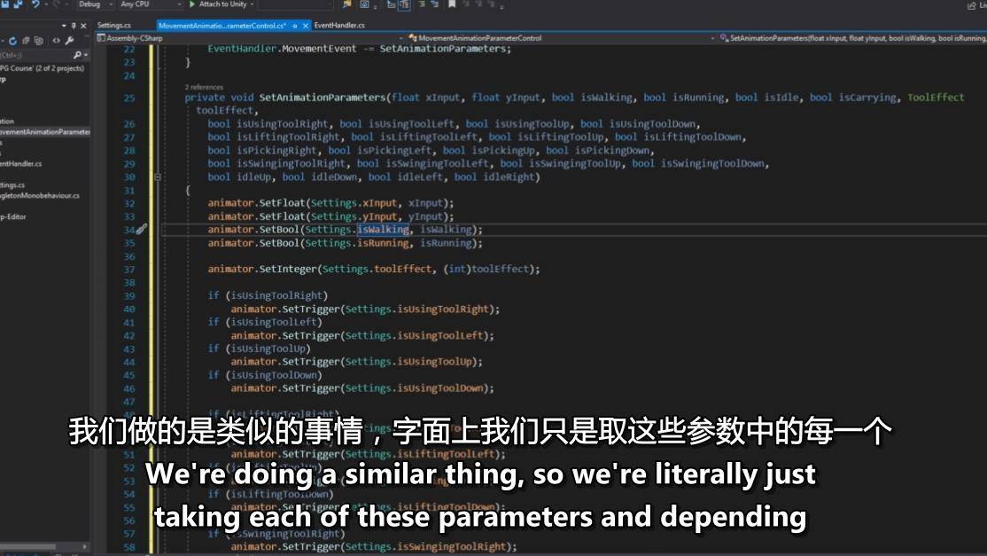
Task: Click the Solution Explorer refresh icon
Action: click(12, 41)
